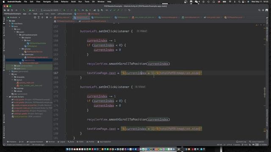This screenshot has height=152, width=271.
Task: Open the app run configuration dropdown
Action: click(33, 10)
